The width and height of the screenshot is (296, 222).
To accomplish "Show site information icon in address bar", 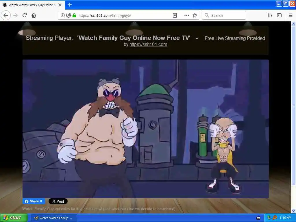I will coord(62,15).
